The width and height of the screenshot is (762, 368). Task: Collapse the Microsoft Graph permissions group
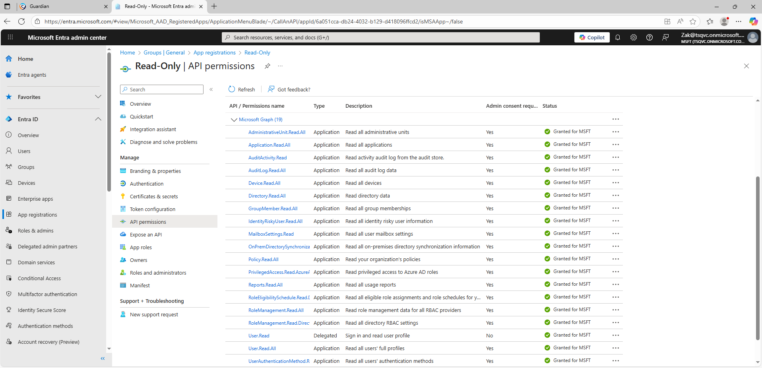pos(234,120)
